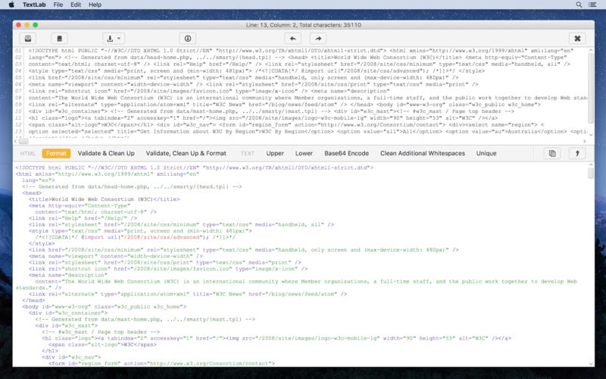Click the <div id="w3c_mast"> output line
The width and height of the screenshot is (606, 379).
click(x=67, y=325)
